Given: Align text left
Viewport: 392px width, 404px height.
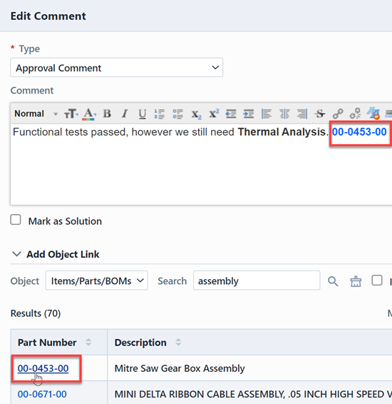Looking at the screenshot, I should pos(267,113).
